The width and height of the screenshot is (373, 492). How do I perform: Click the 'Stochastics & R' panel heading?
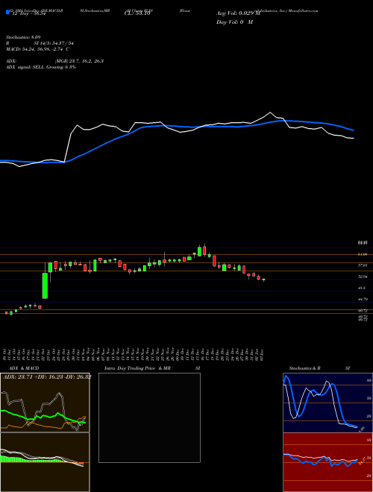(x=304, y=368)
